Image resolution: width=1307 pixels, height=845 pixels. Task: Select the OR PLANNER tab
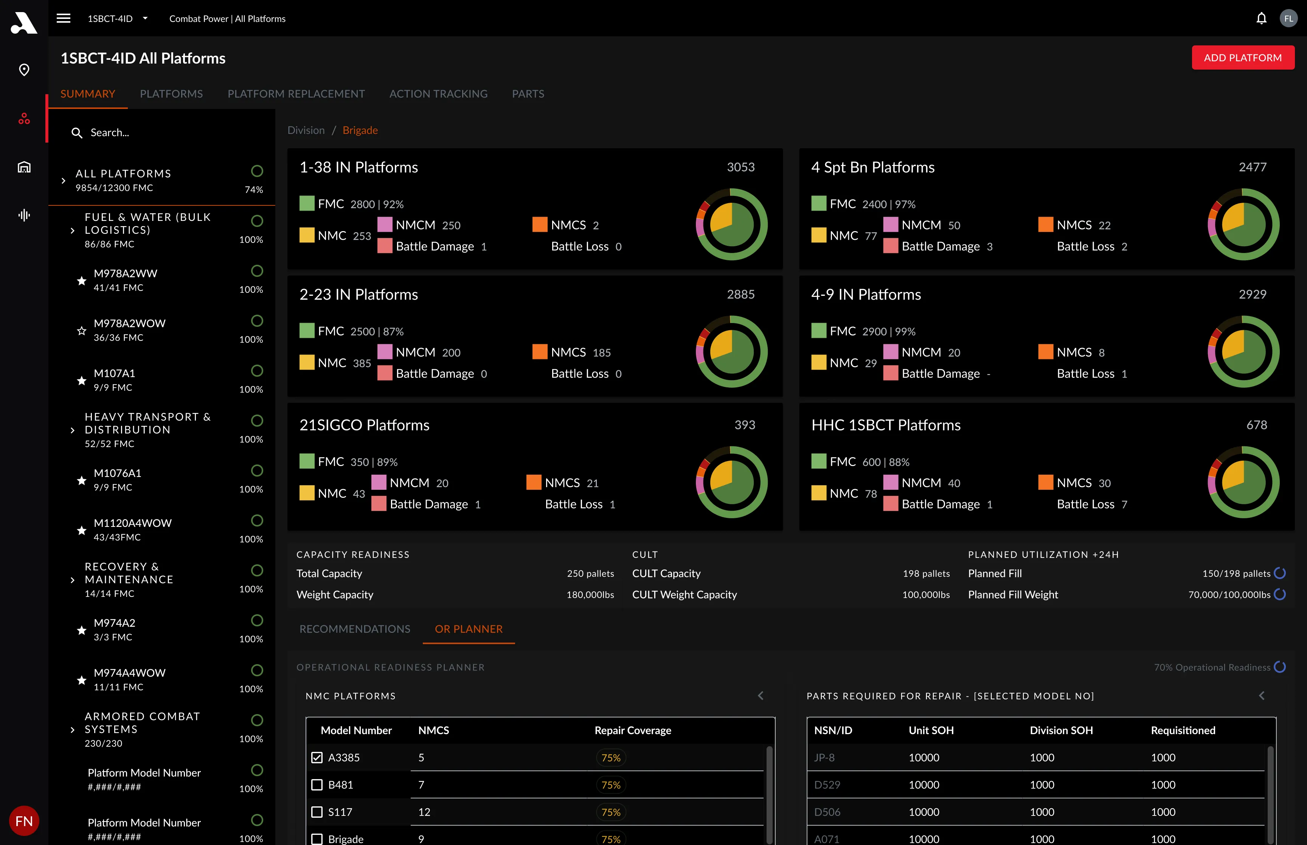coord(469,629)
